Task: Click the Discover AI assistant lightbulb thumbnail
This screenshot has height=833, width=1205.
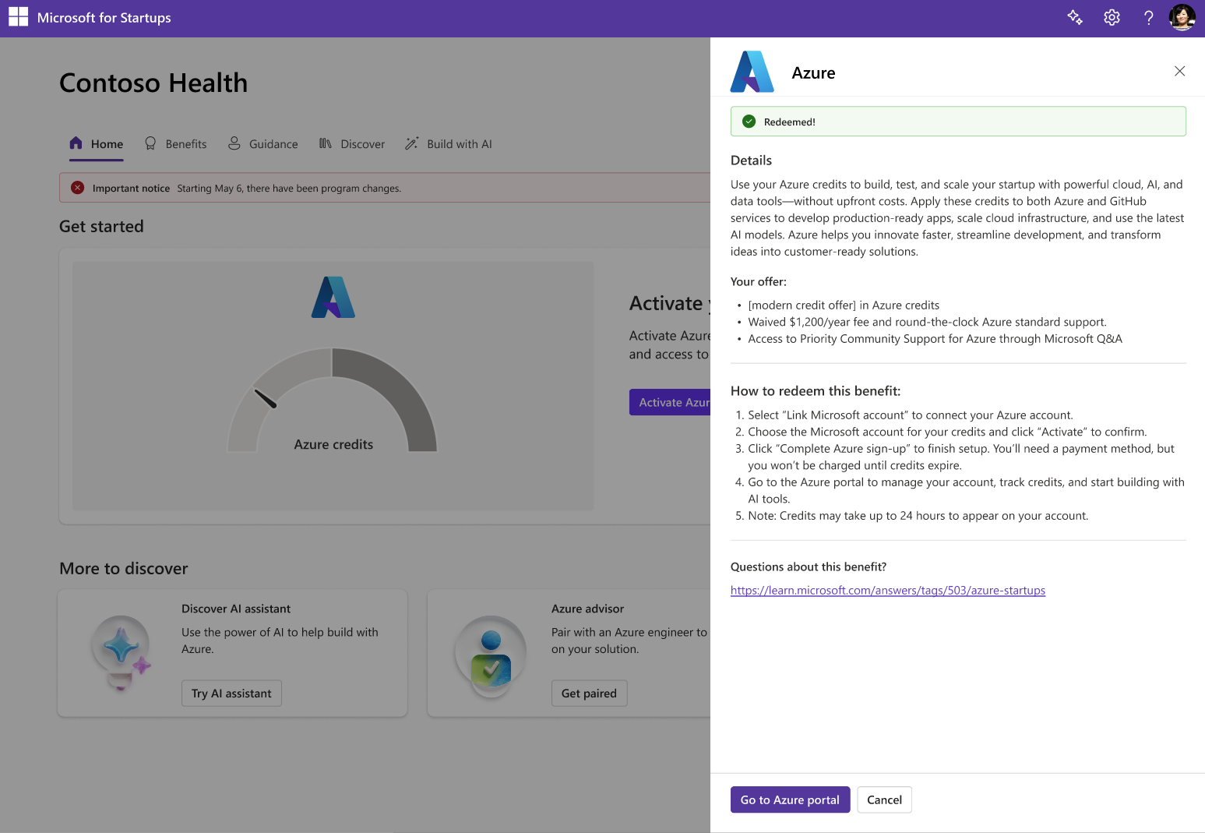Action: tap(121, 653)
